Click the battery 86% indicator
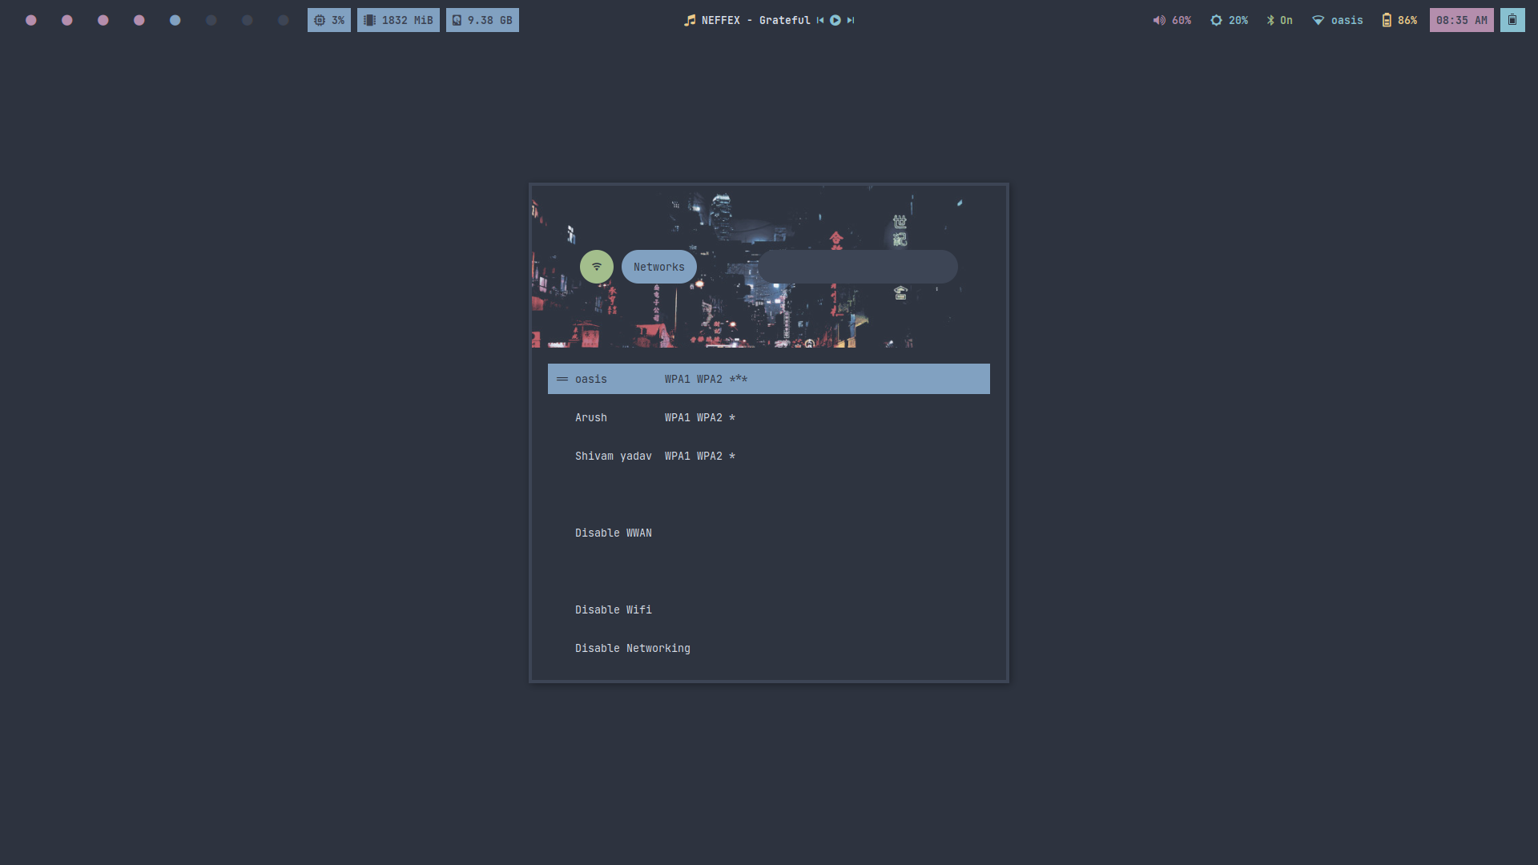This screenshot has height=865, width=1538. click(1399, 20)
